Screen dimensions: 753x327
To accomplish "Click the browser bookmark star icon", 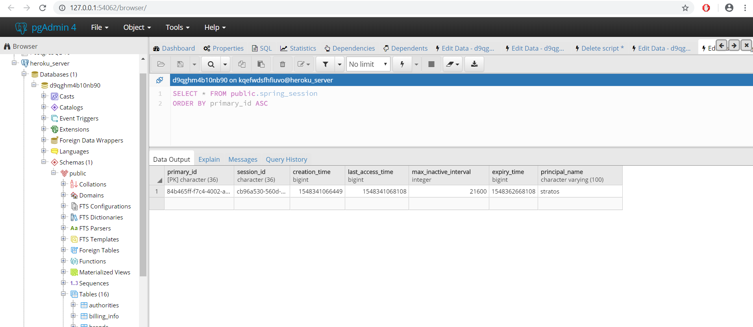I will pyautogui.click(x=685, y=8).
